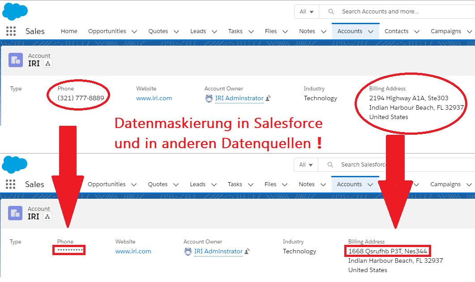Click the App Launcher grid in lower screenshot
Screen dimensions: 475x282
pyautogui.click(x=11, y=184)
